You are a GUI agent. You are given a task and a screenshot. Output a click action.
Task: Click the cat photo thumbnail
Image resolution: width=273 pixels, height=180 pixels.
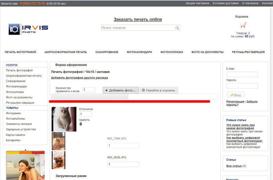tap(64, 119)
